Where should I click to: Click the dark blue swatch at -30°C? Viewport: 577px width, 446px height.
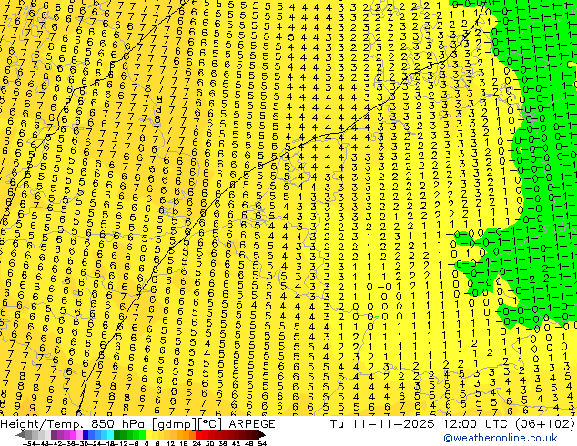pos(86,434)
